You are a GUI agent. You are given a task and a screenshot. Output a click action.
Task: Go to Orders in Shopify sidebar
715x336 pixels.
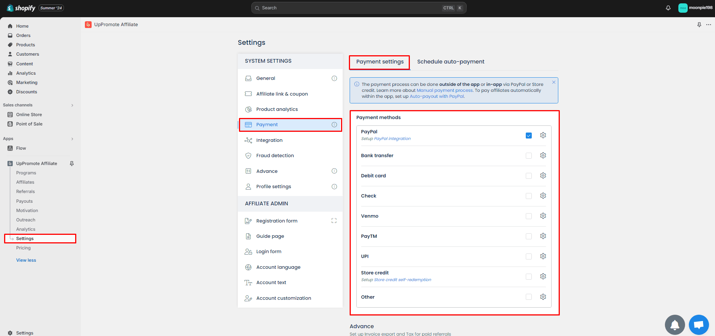pos(23,35)
